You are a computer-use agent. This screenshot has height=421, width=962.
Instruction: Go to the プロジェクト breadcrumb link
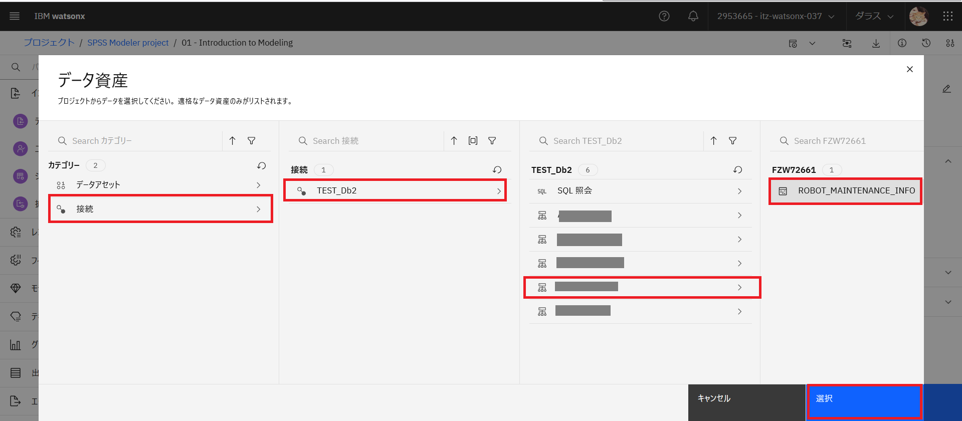pyautogui.click(x=49, y=43)
